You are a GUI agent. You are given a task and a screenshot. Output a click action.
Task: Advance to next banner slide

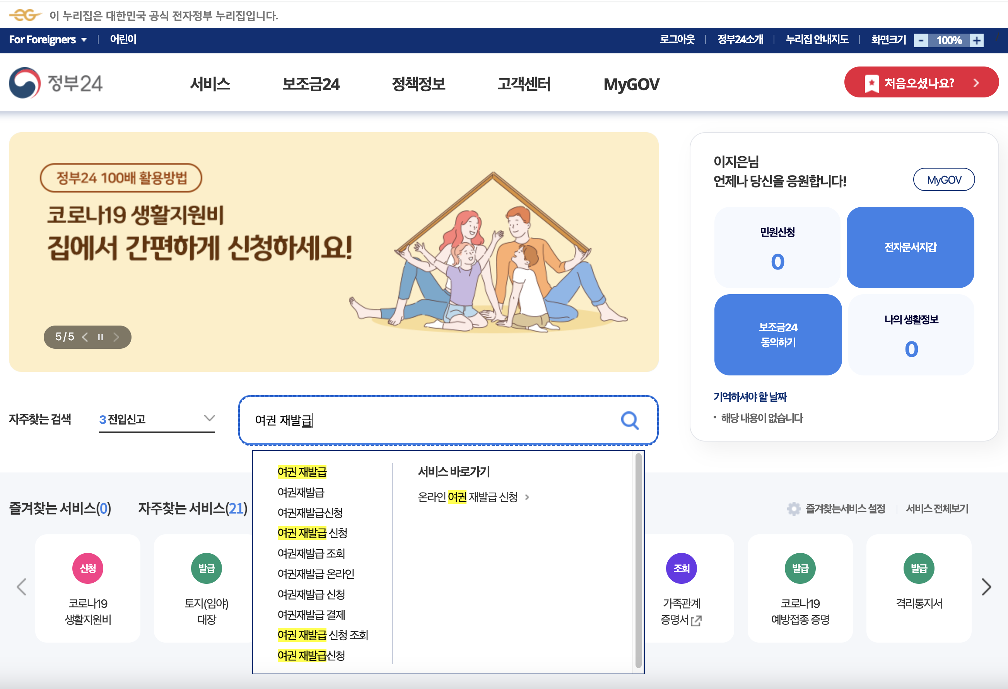(116, 337)
